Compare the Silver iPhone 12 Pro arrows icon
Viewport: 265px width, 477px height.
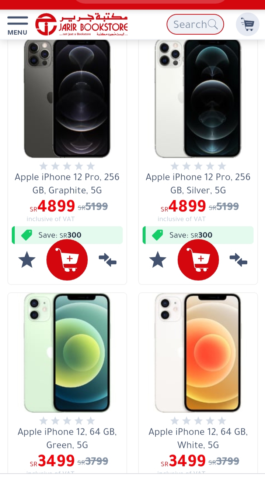tap(238, 260)
